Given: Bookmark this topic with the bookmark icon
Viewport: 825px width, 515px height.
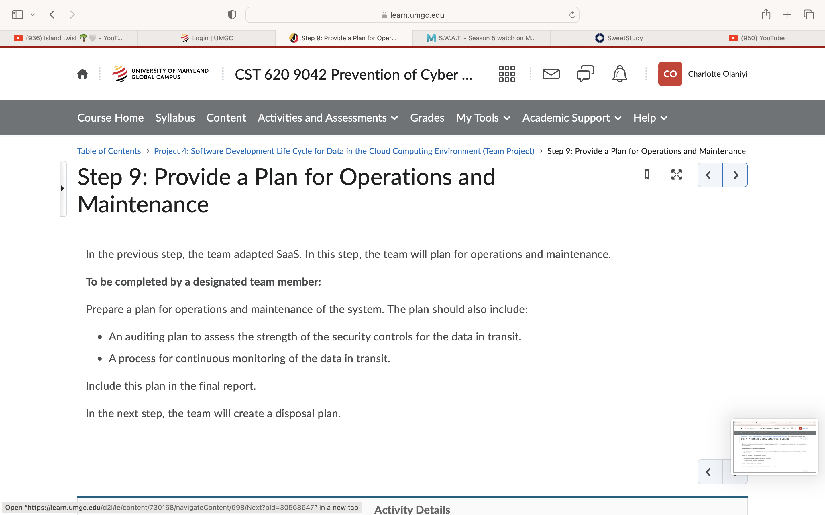Looking at the screenshot, I should [x=647, y=175].
